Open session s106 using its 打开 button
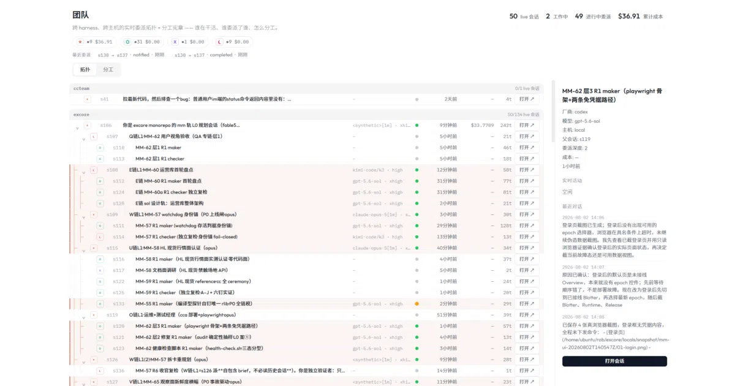 point(527,125)
